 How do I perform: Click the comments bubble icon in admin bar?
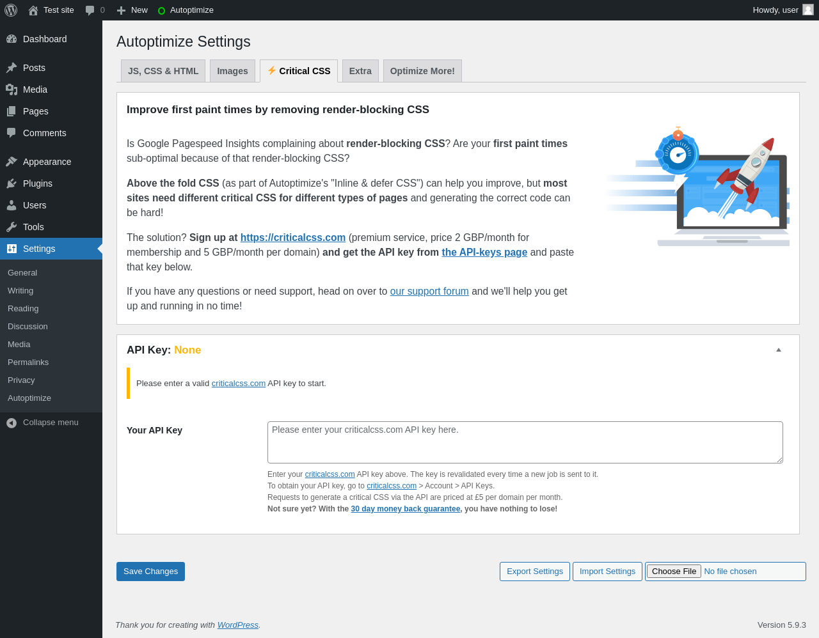pyautogui.click(x=90, y=10)
